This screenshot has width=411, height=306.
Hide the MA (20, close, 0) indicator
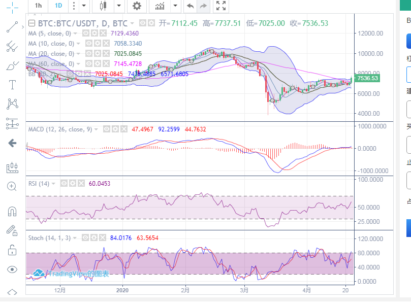tap(88, 54)
